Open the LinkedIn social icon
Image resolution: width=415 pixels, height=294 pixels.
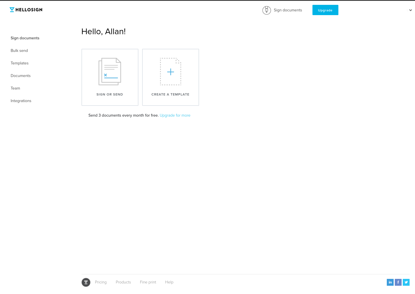pos(390,282)
